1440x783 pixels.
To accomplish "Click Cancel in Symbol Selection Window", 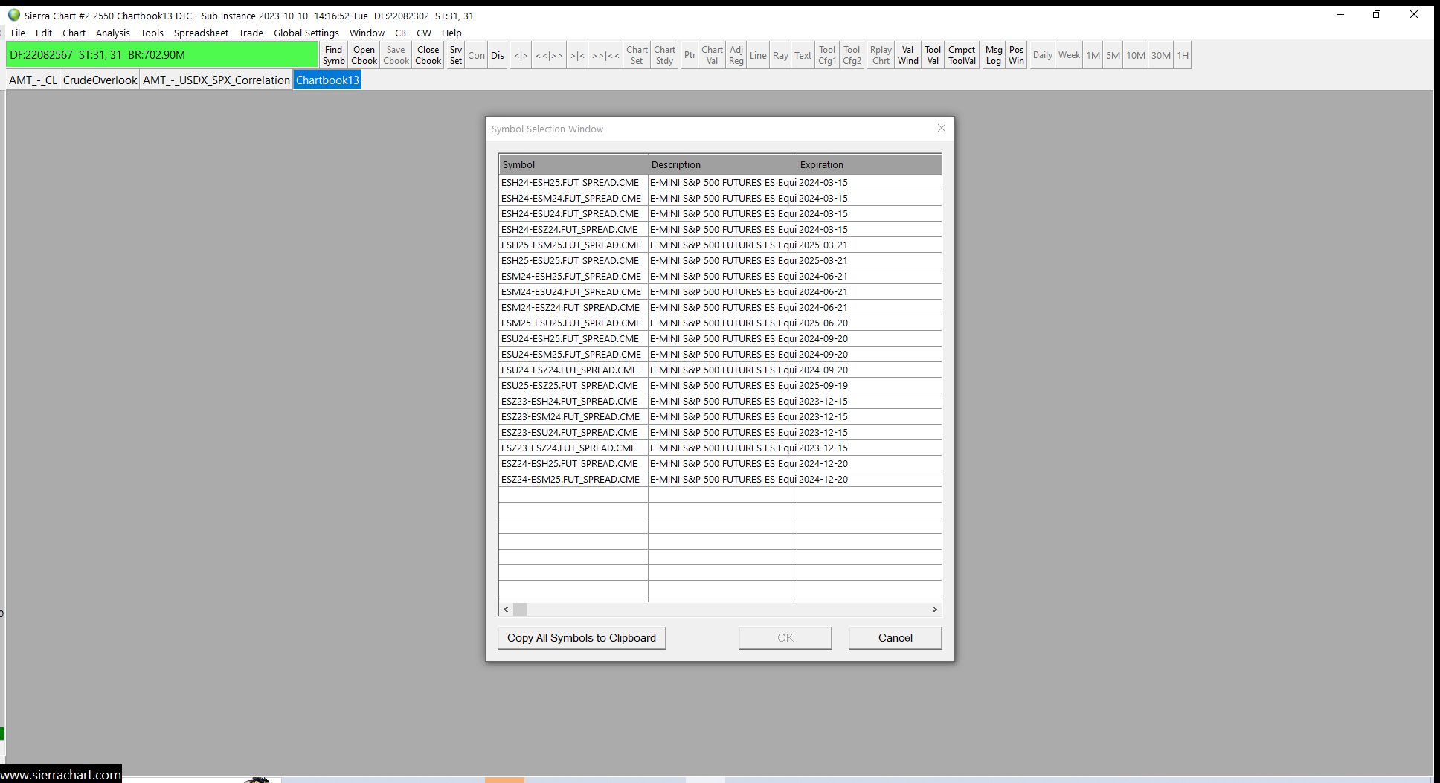I will [x=896, y=638].
